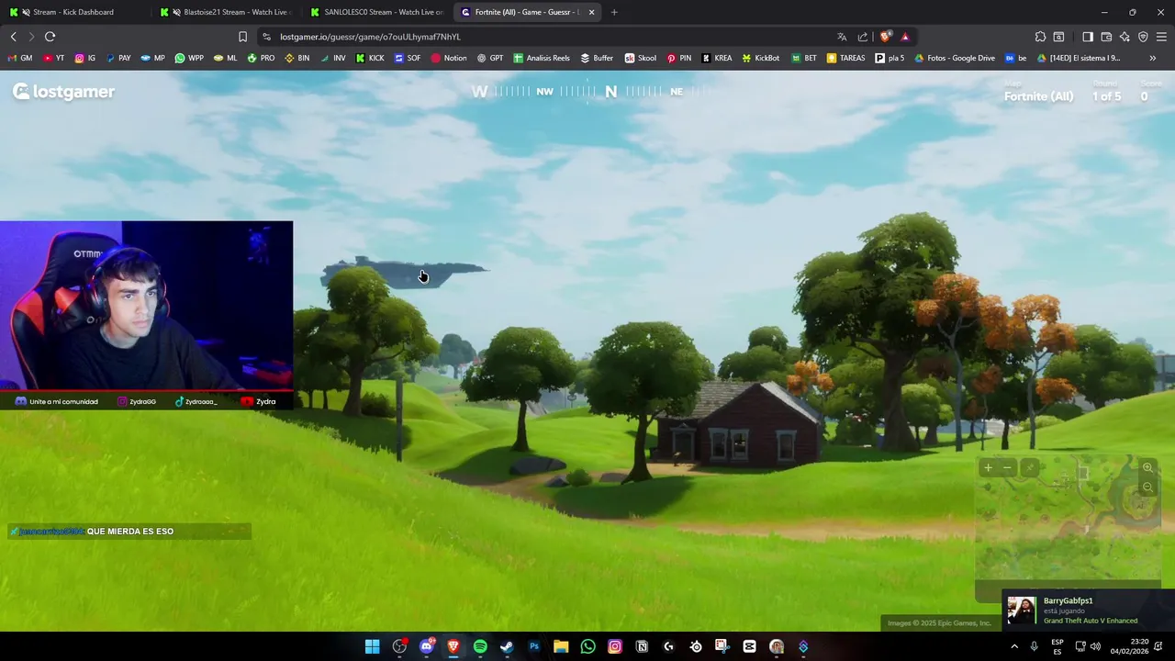1175x661 pixels.
Task: Open Instagram from the taskbar
Action: click(615, 646)
